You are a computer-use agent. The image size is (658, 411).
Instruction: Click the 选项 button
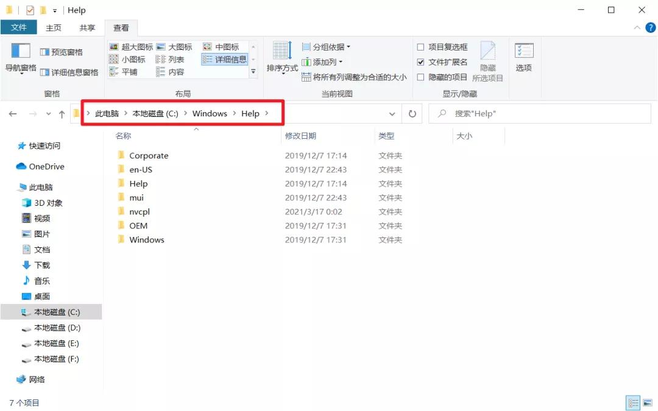[525, 58]
